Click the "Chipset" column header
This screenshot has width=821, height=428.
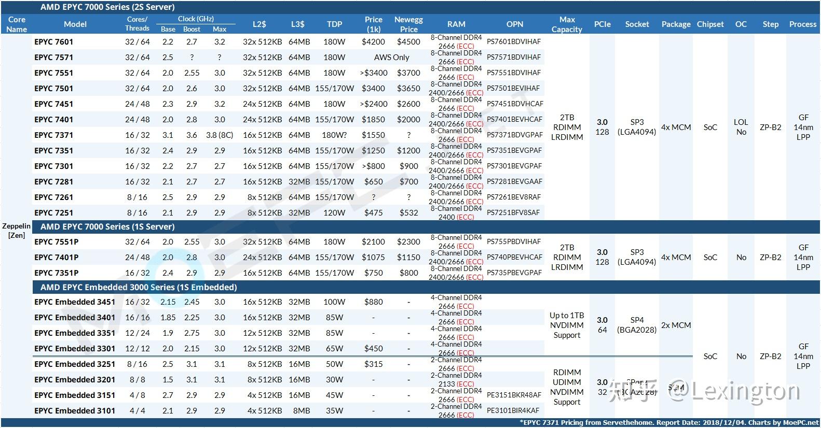[x=710, y=24]
